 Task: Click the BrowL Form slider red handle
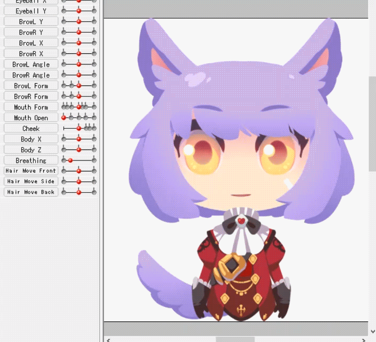tap(79, 85)
